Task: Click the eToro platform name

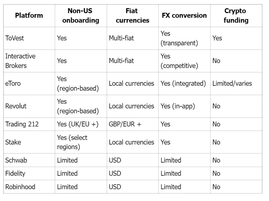Action: (13, 83)
